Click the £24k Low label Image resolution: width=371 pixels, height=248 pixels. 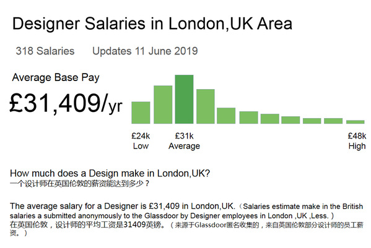click(x=141, y=141)
